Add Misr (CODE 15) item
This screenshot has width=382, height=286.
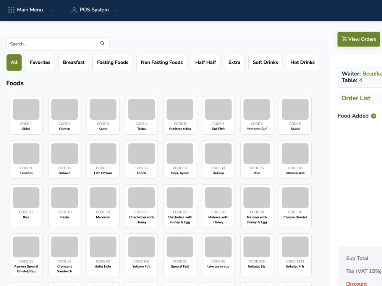coord(257,159)
